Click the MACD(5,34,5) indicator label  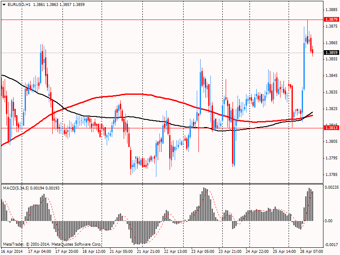click(15, 188)
